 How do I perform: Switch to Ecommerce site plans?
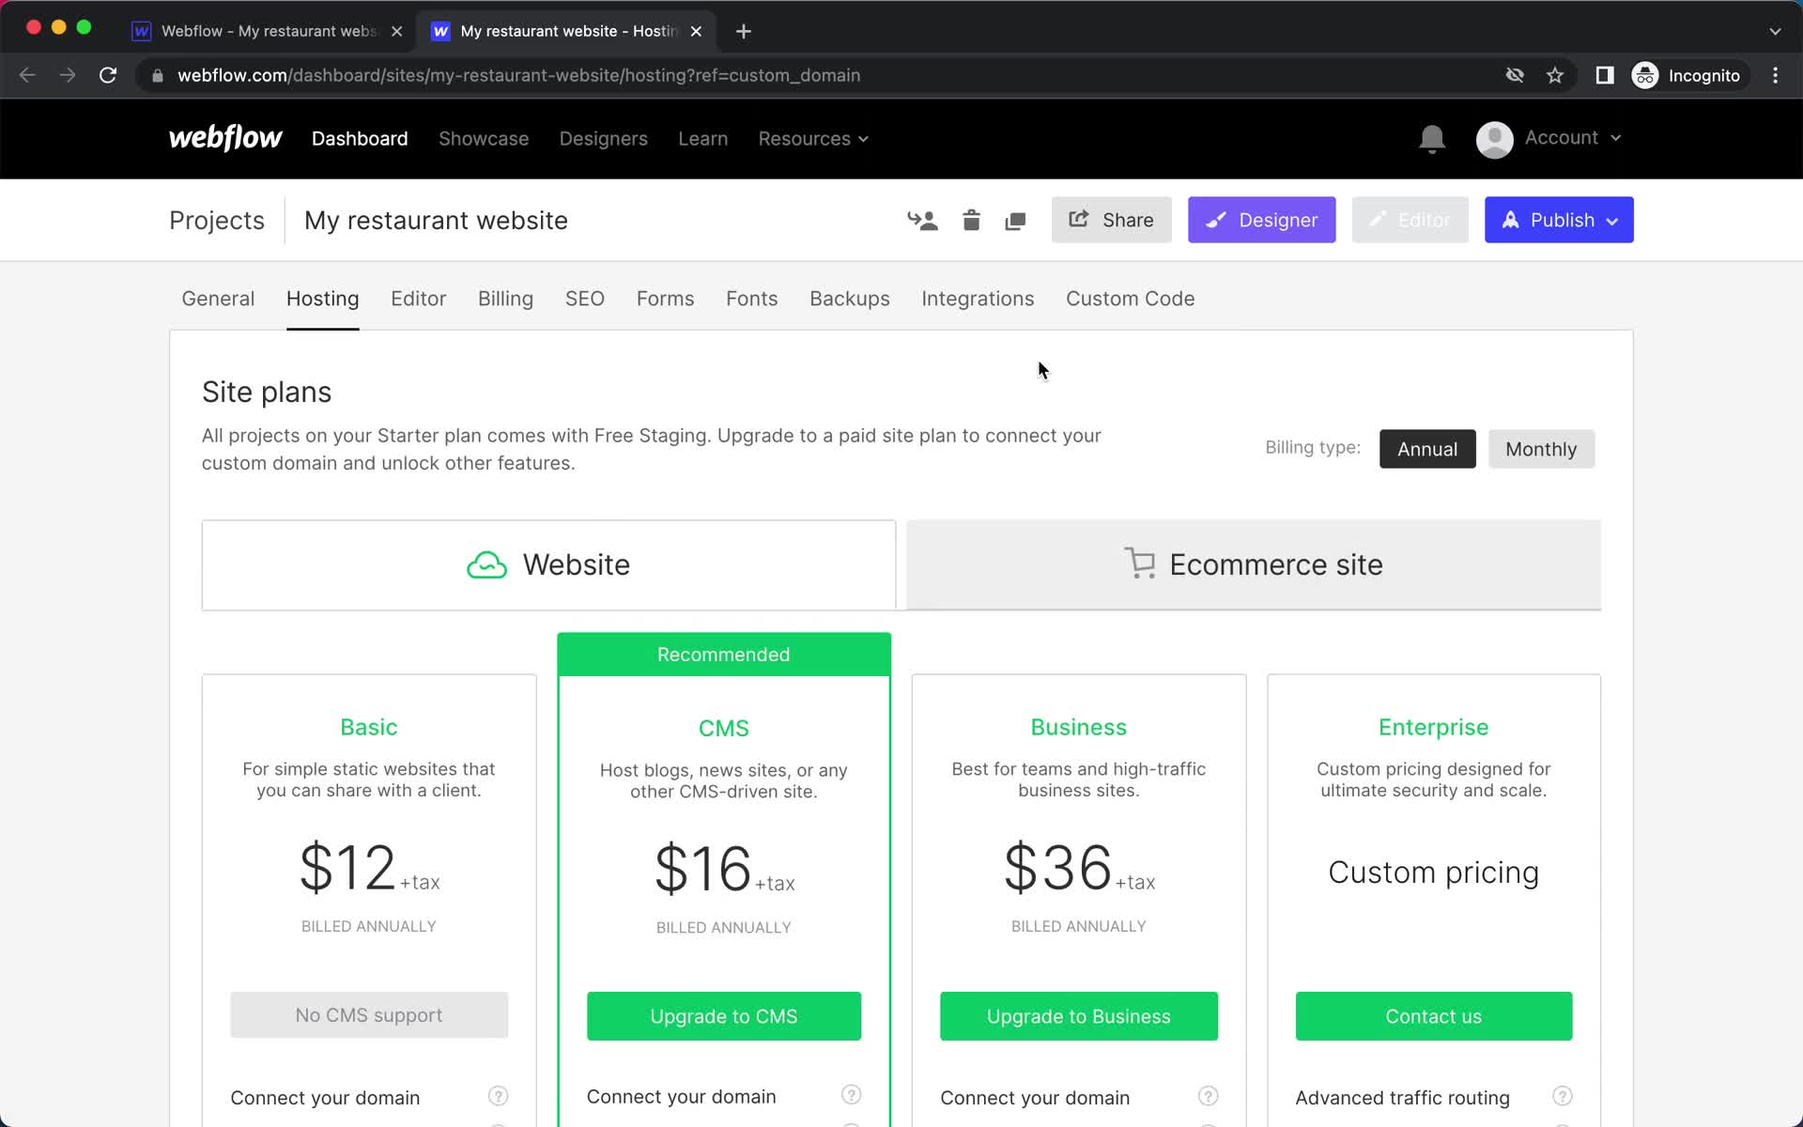(x=1253, y=564)
